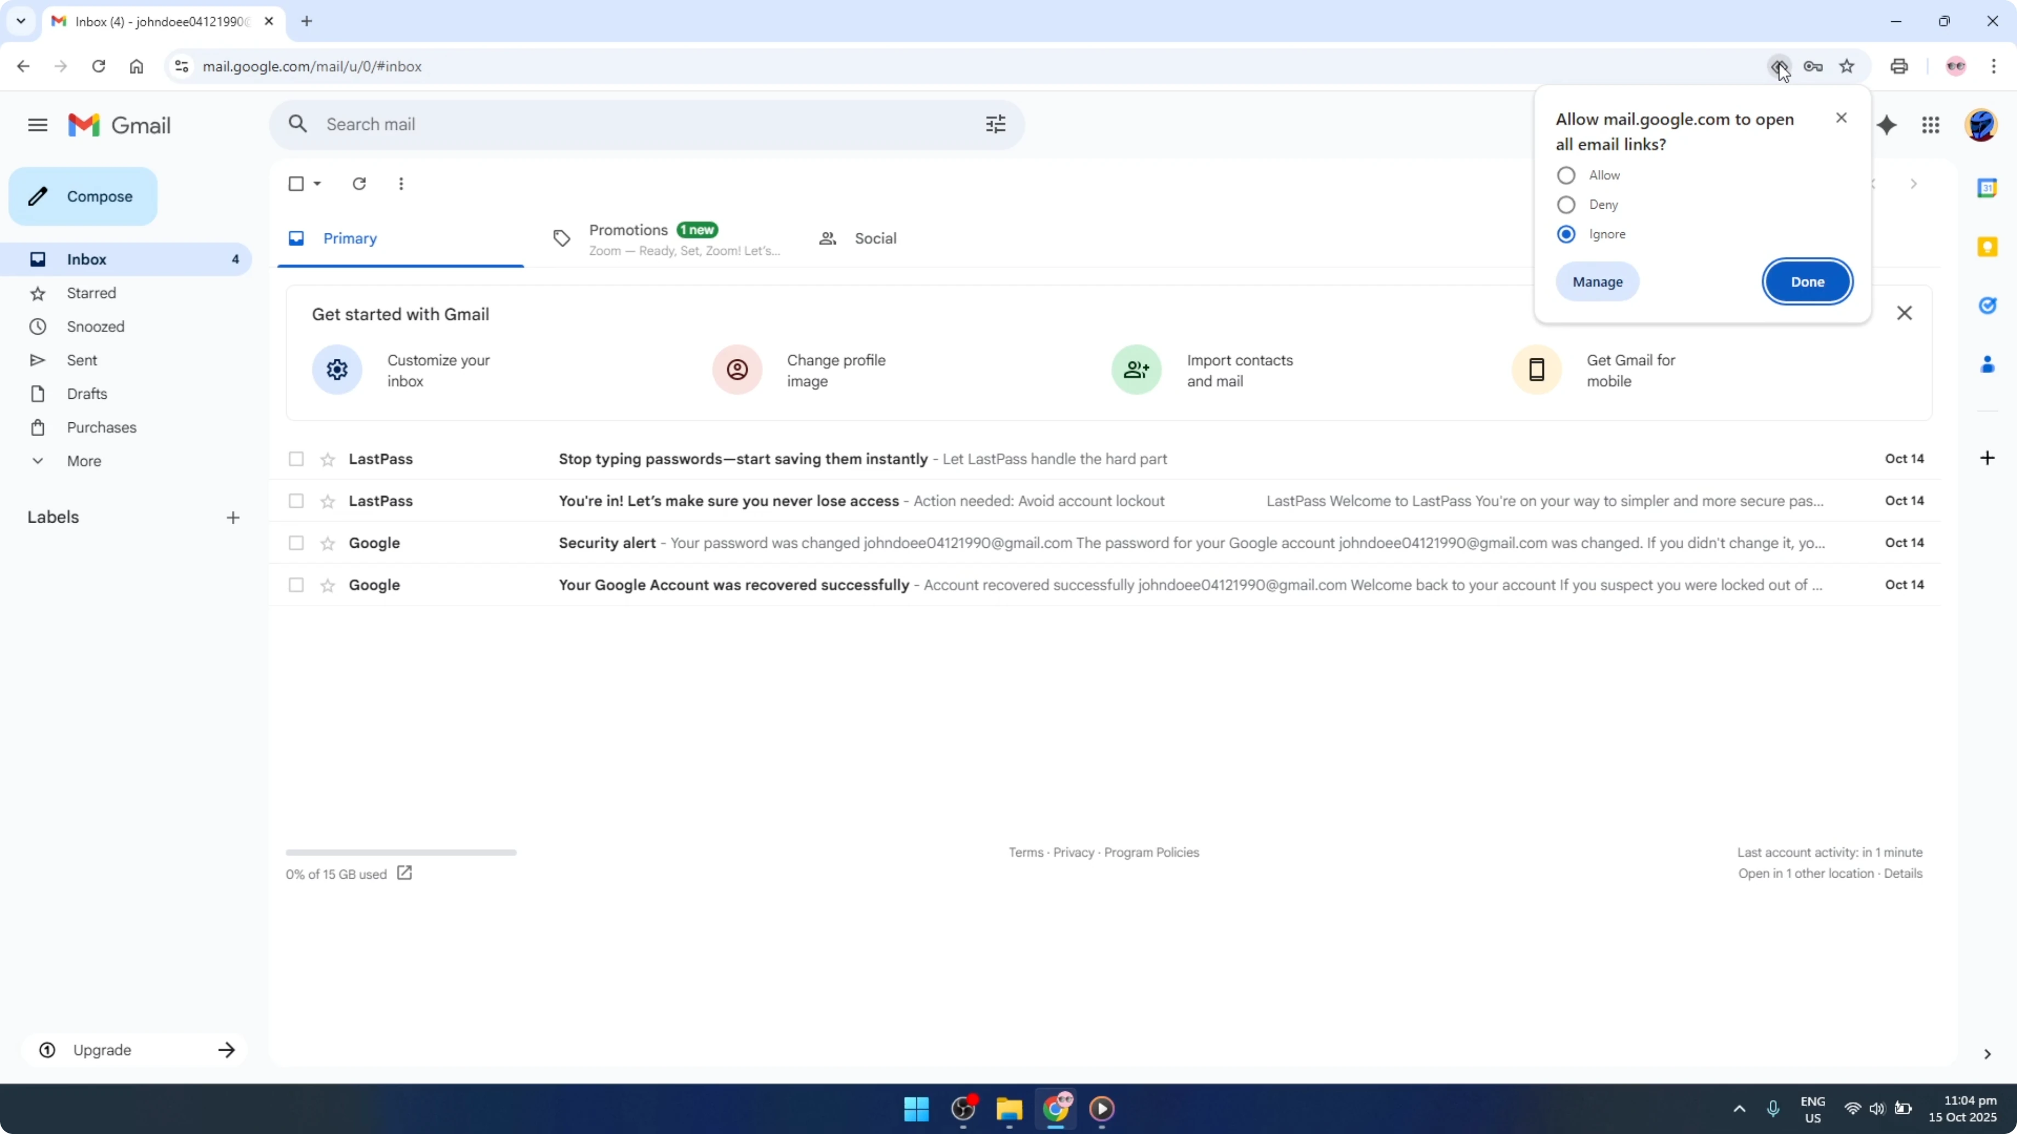Click the Get add-ons plus icon

click(1987, 458)
